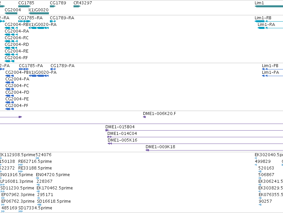This screenshot has width=283, height=213.
Task: Click the CR43297 gene arrow glyph
Action: tap(77, 6)
